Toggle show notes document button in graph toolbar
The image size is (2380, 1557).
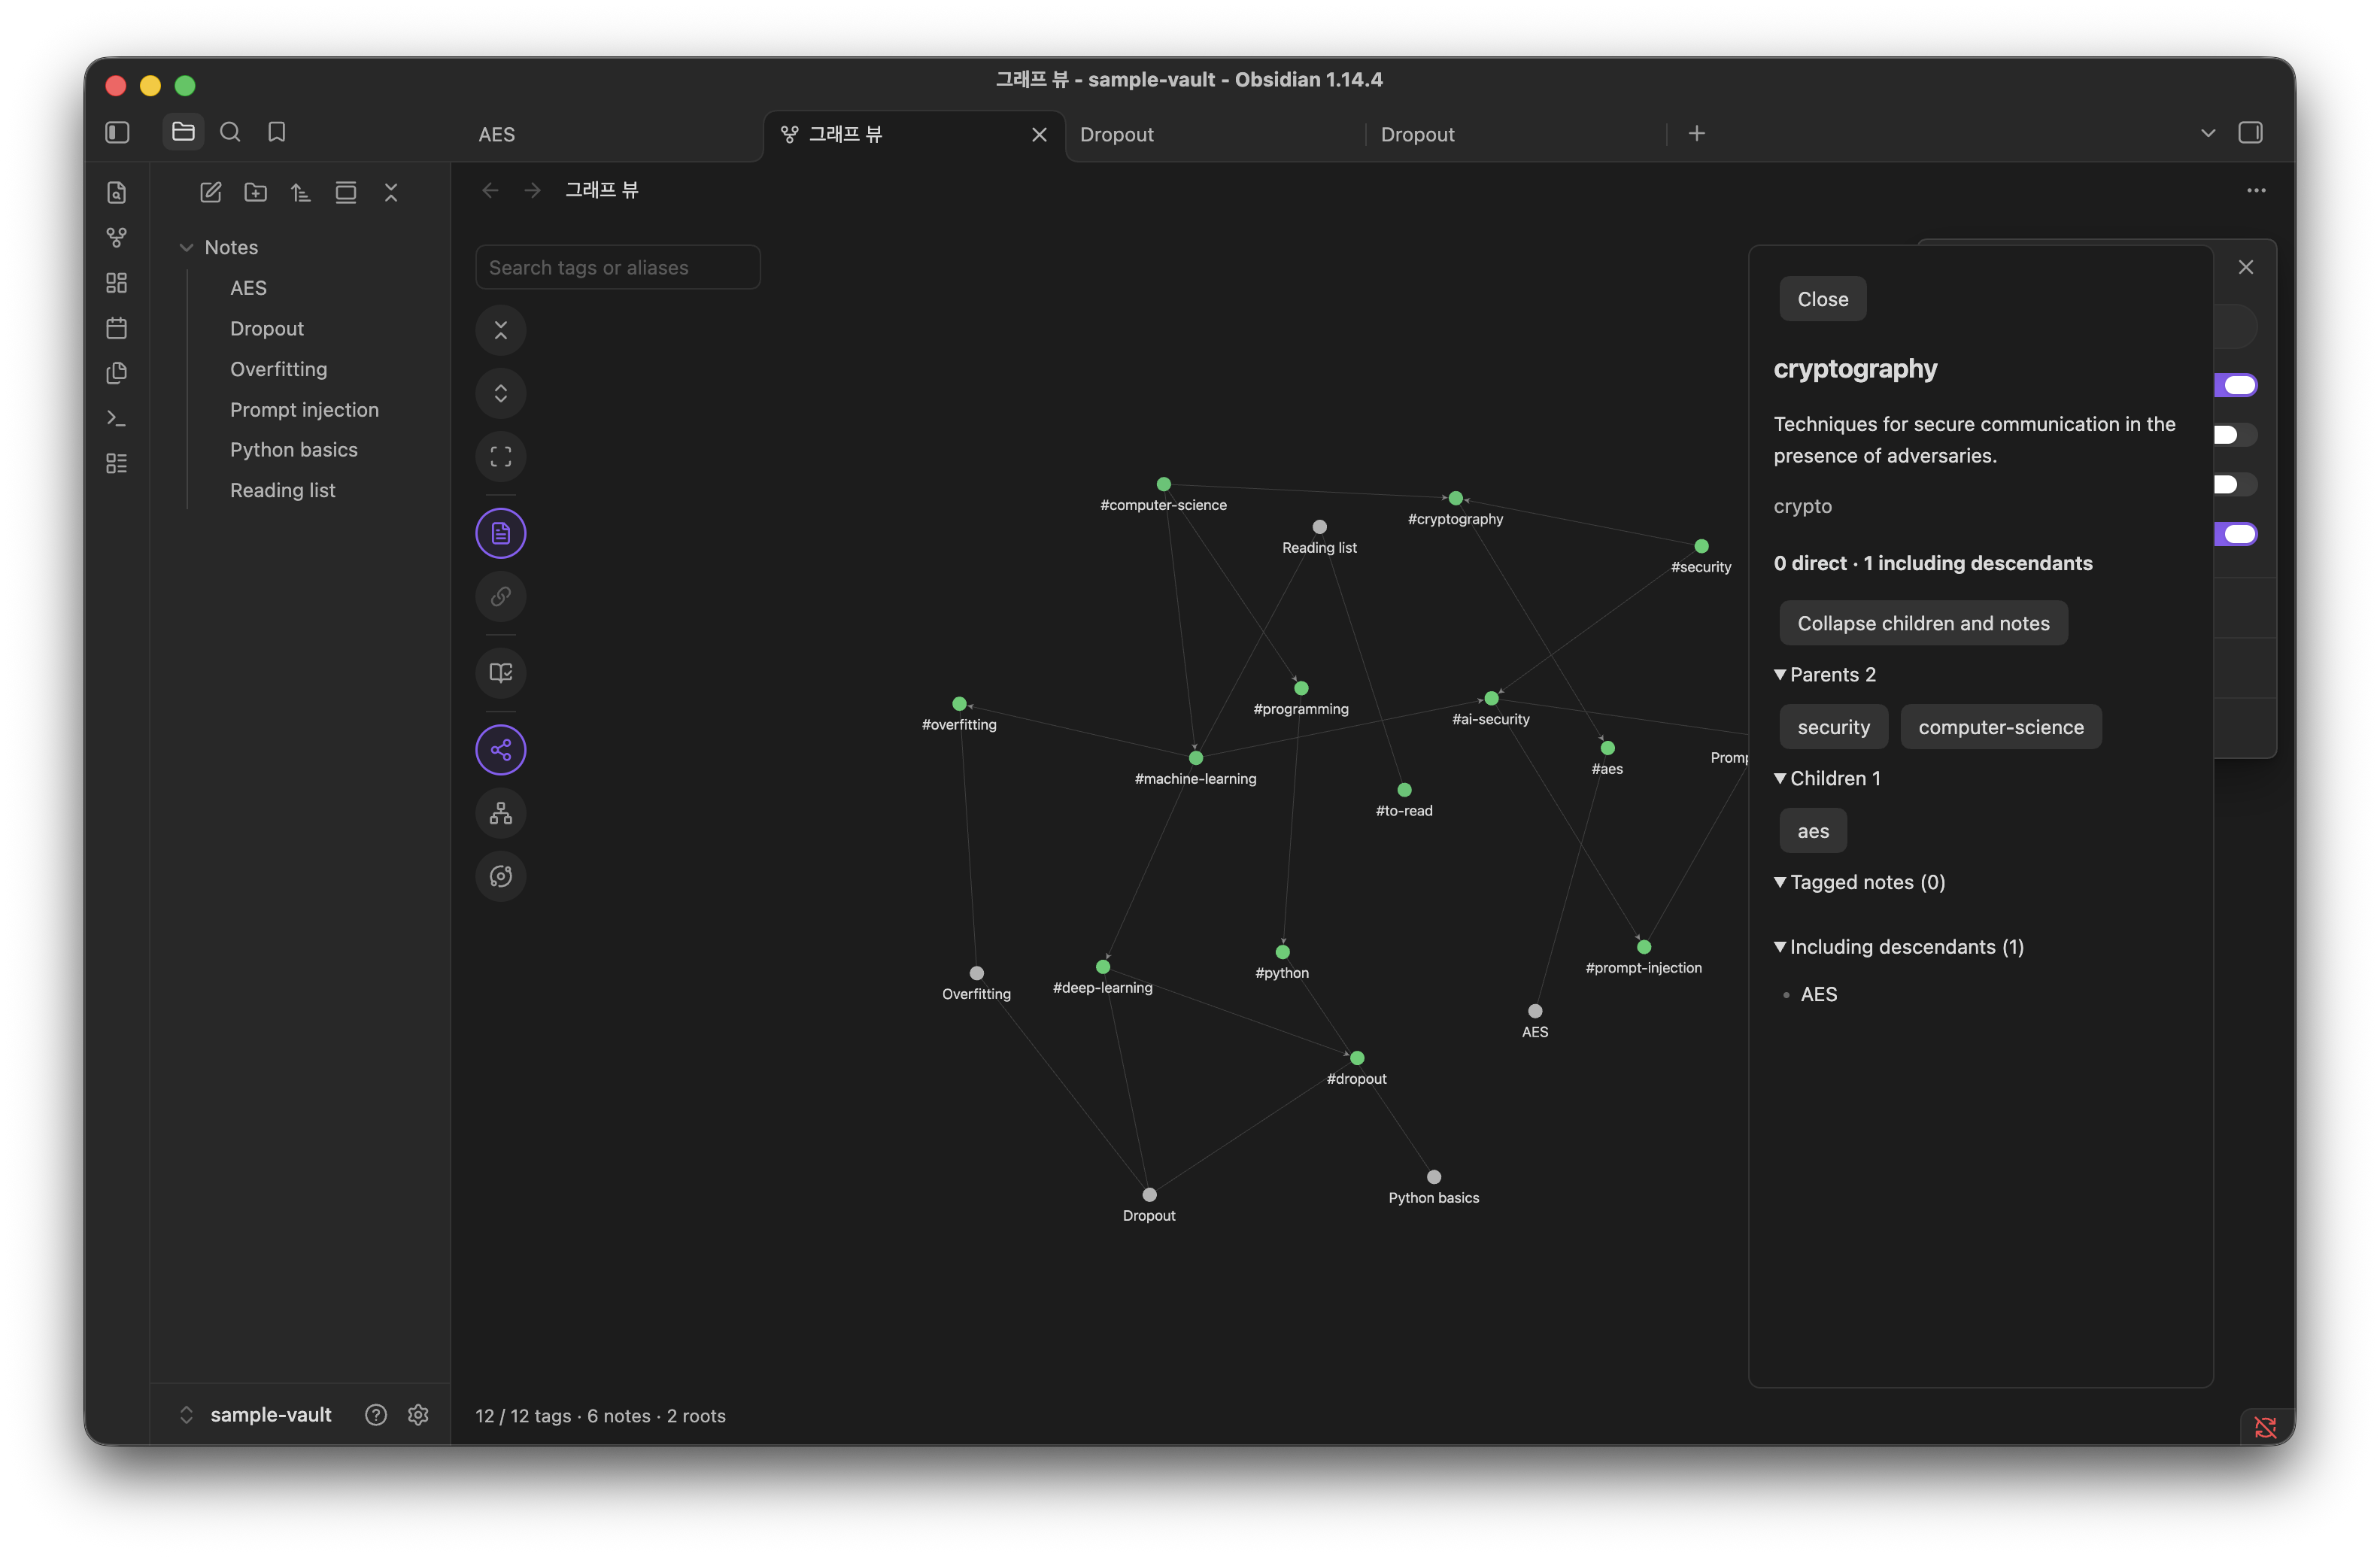(x=501, y=533)
